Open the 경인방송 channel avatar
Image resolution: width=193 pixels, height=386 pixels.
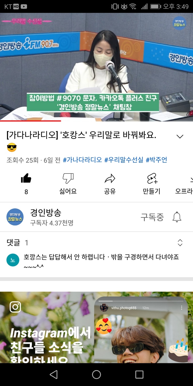[x=15, y=217]
